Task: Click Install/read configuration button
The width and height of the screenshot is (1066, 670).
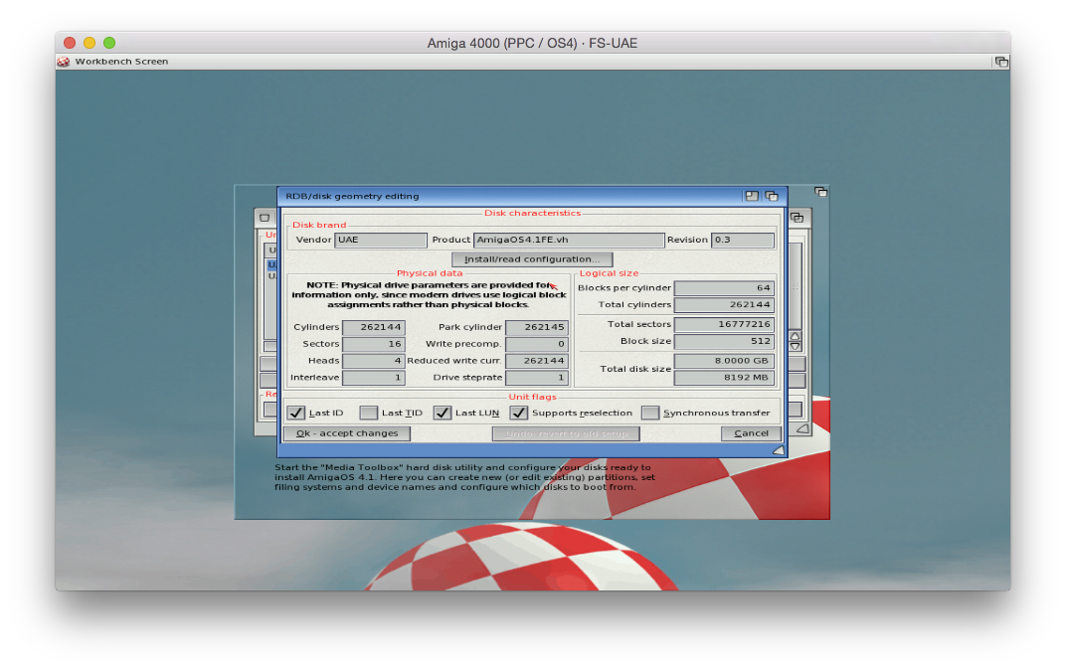Action: 532,259
